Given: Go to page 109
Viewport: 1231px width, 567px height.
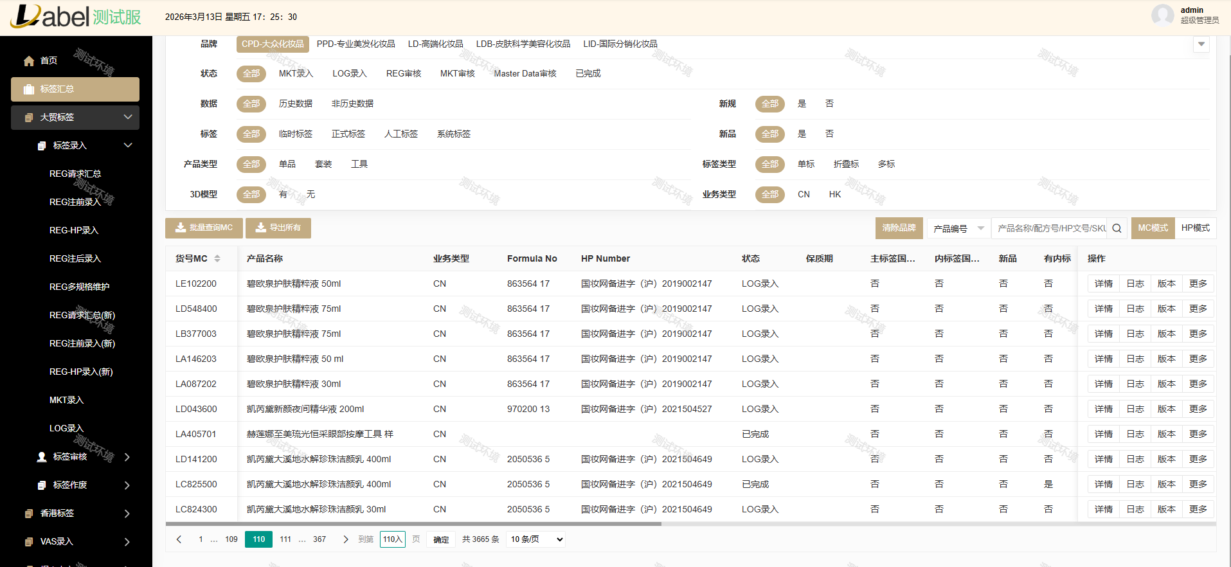Looking at the screenshot, I should 231,539.
